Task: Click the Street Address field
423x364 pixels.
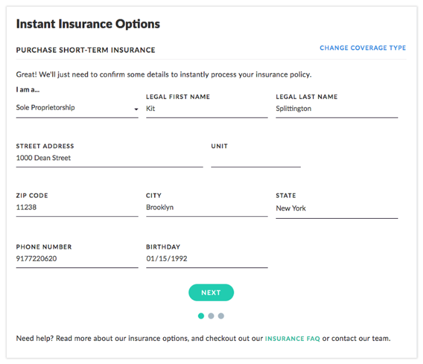Action: click(x=109, y=158)
